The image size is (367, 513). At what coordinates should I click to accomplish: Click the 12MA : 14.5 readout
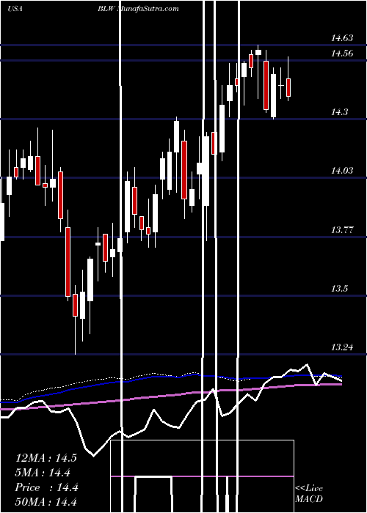tap(46, 458)
